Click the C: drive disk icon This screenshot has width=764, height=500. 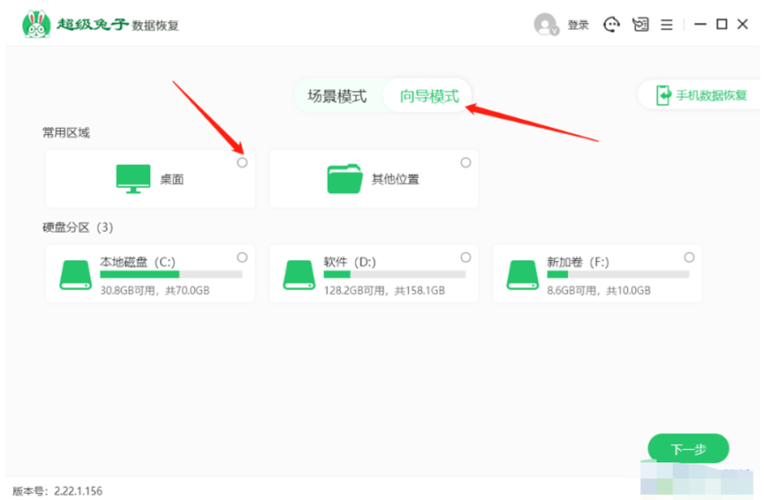[x=76, y=275]
